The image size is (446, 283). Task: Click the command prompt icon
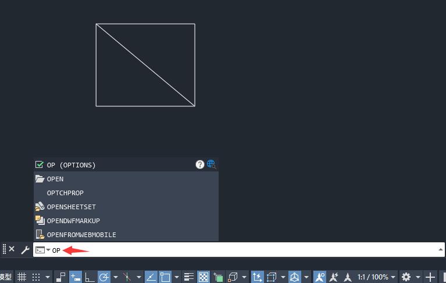coord(40,250)
